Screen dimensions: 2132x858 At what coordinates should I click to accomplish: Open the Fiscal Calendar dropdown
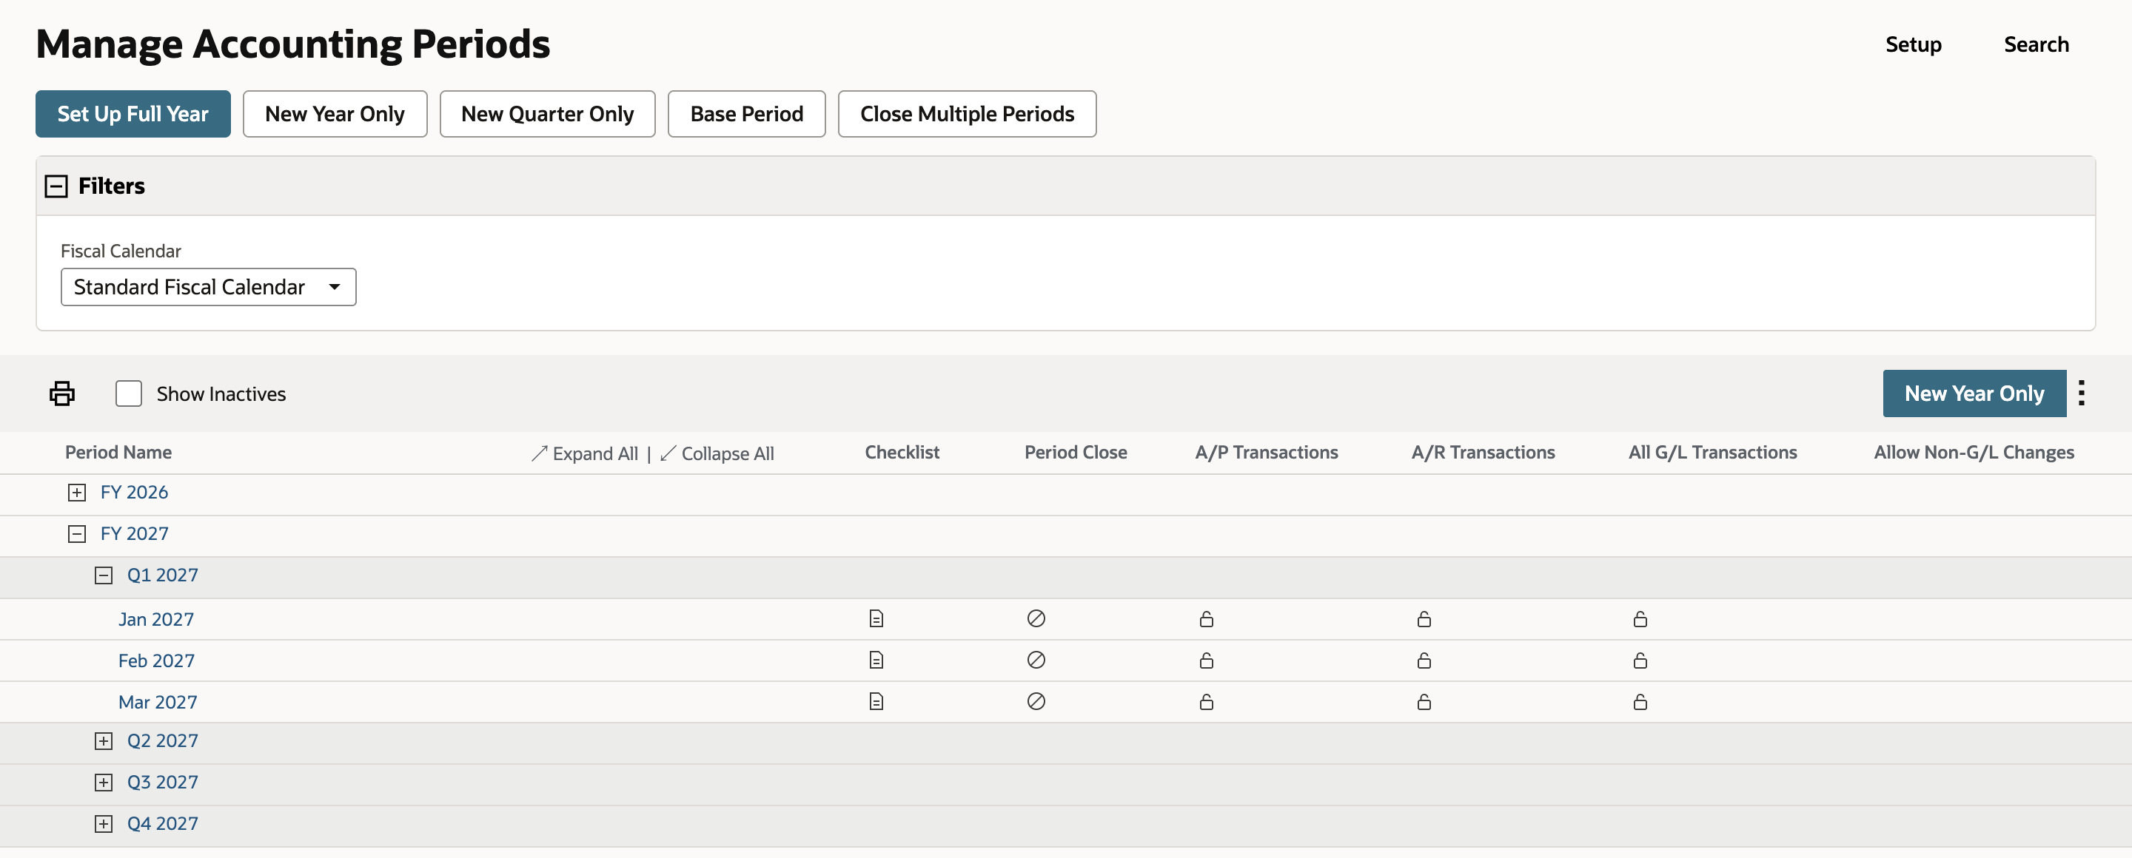click(209, 287)
